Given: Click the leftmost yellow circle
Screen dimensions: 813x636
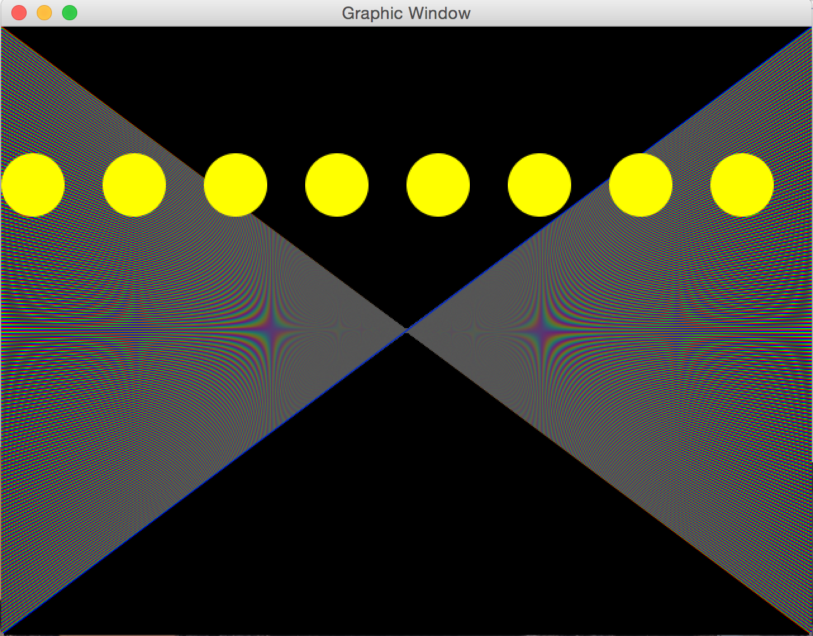Looking at the screenshot, I should click(33, 185).
